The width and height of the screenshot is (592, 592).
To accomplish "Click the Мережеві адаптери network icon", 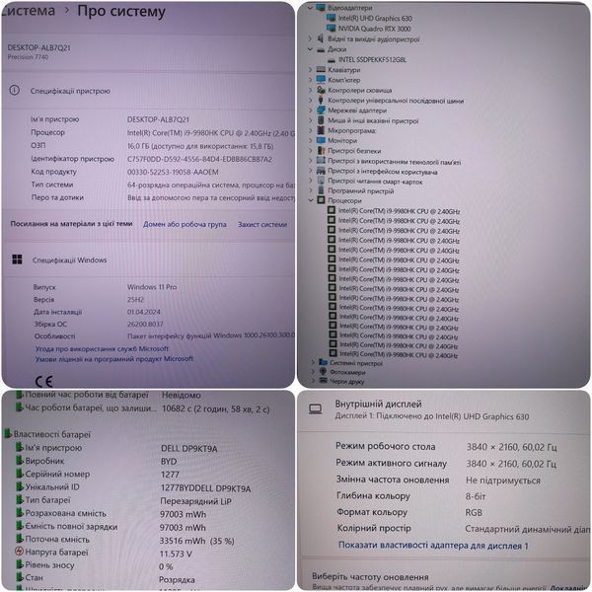I will 321,111.
